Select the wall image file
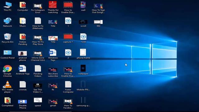This screenshot has width=199, height=112. 83,6
